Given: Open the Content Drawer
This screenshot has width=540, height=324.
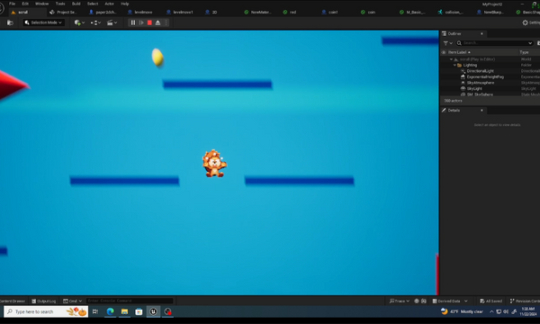Looking at the screenshot, I should 13,301.
